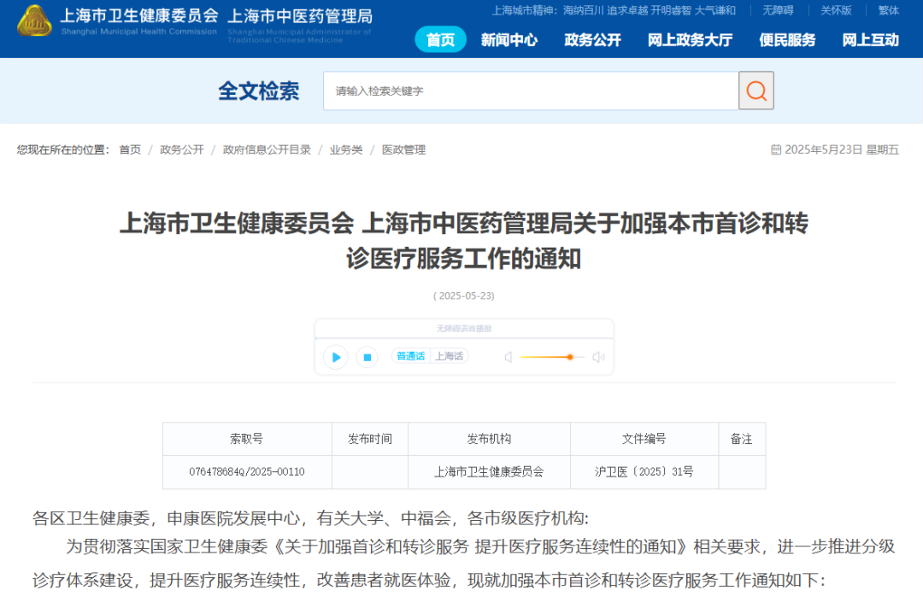Select 上海话 as the broadcast language
This screenshot has height=596, width=923.
(450, 356)
